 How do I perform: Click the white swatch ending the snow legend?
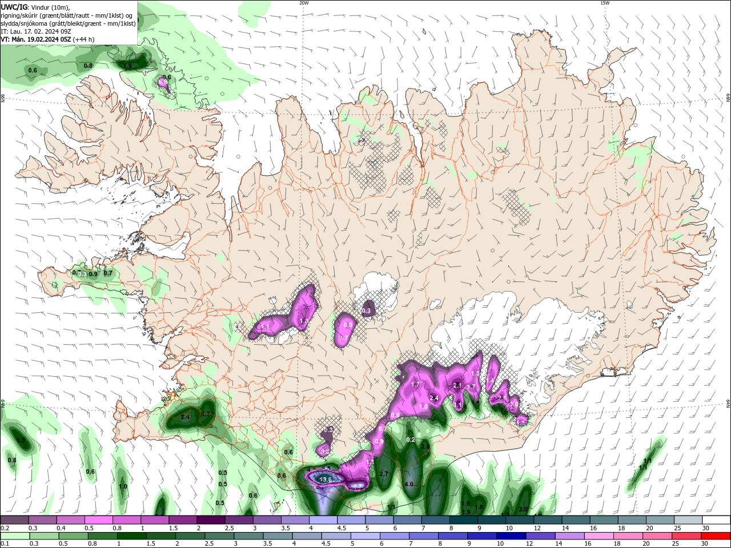tap(716, 520)
